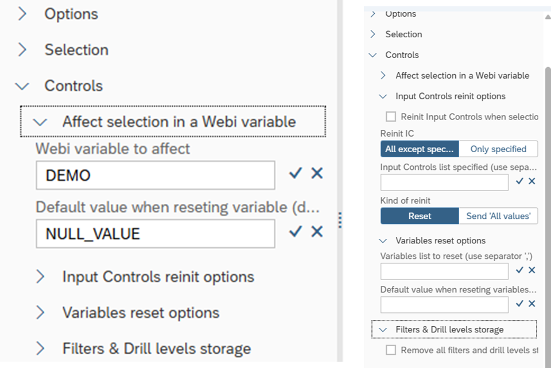Confirm Input Controls list specified field

click(x=519, y=181)
